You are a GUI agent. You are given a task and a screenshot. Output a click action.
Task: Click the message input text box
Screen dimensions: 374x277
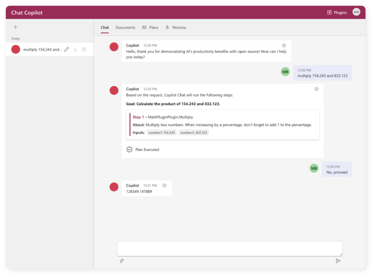click(x=230, y=249)
